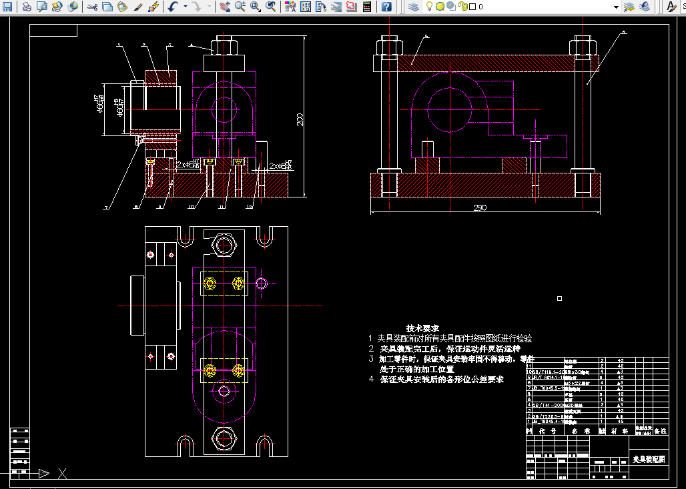686x489 pixels.
Task: Select the 代号 column header in parts list
Action: click(x=547, y=431)
